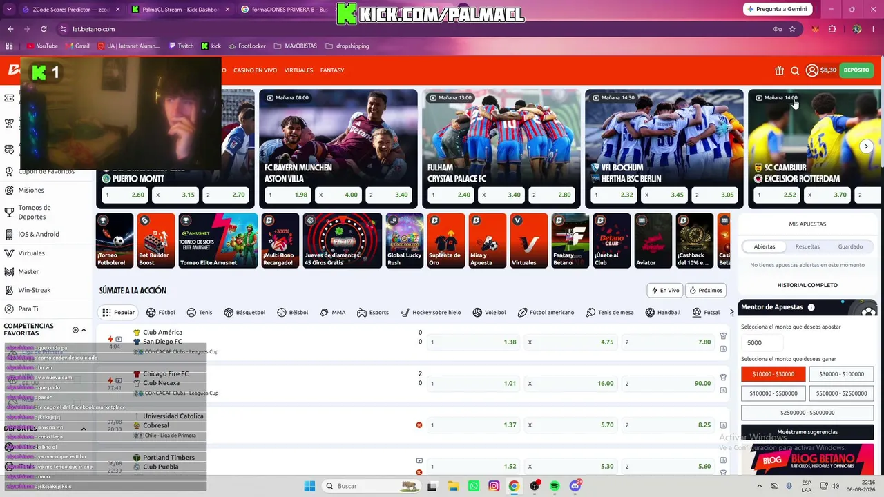This screenshot has height=497, width=884.
Task: Open WhatsApp from the taskbar
Action: [x=473, y=486]
